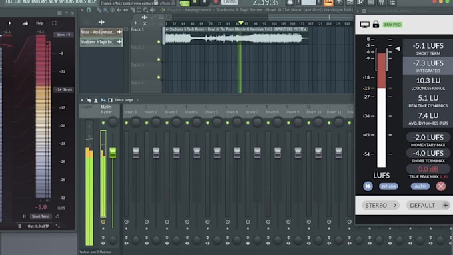This screenshot has height=255, width=453.
Task: Open the OPTIONS menu
Action: 67,1
